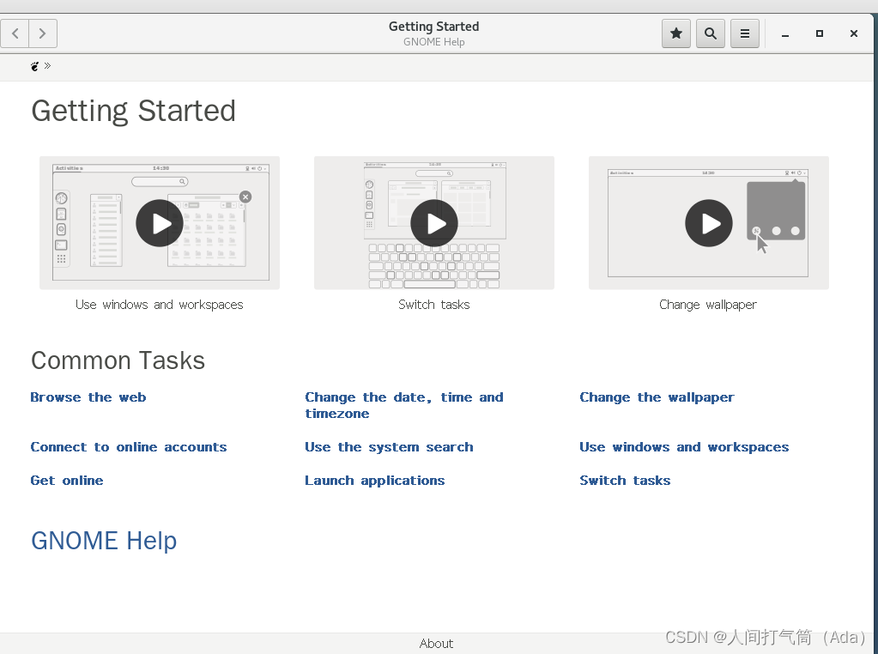This screenshot has width=878, height=654.
Task: Go back using the left arrow button
Action: click(x=15, y=33)
